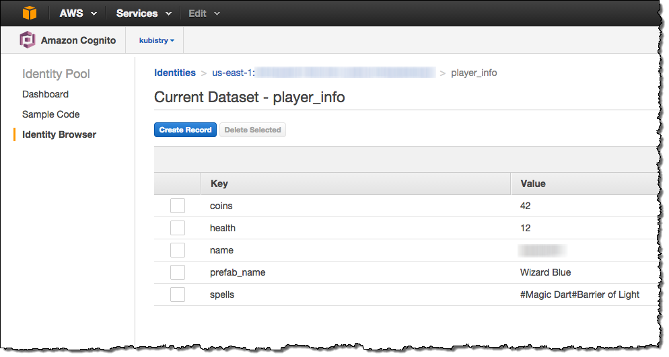Click the Key column header
669x357 pixels.
219,184
